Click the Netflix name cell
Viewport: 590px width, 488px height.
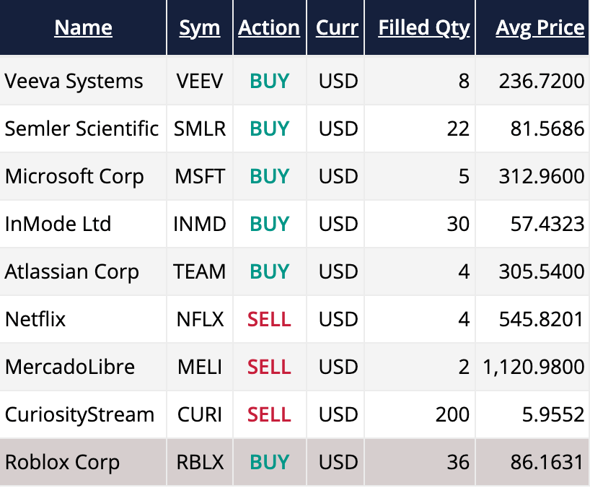coord(35,319)
